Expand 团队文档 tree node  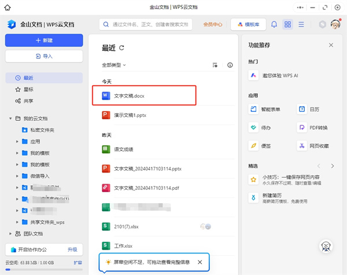10,233
